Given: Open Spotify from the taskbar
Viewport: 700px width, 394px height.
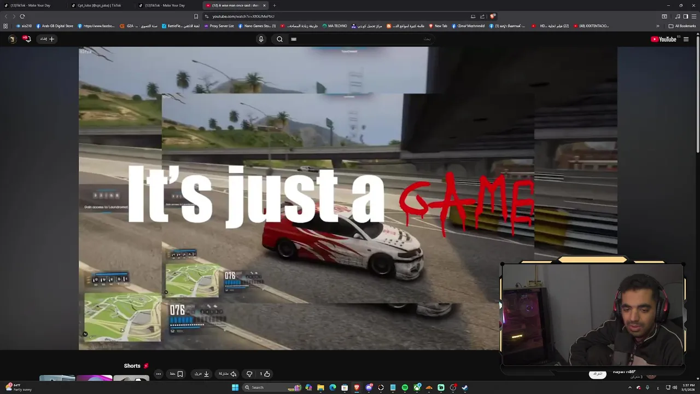Looking at the screenshot, I should 405,387.
